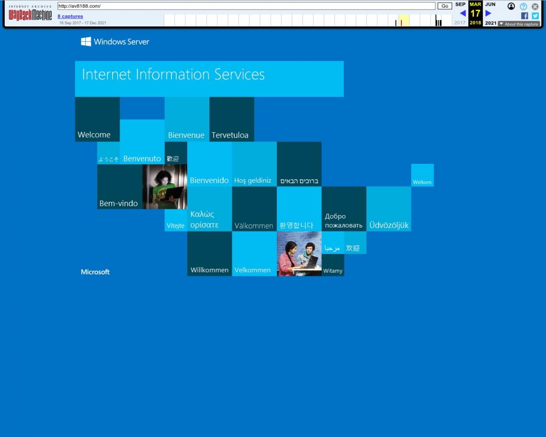Viewport: 546px width, 437px height.
Task: Click the Bienvenue tile
Action: 187,119
